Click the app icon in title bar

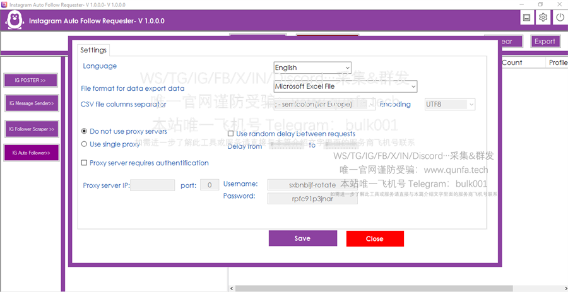coord(4,4)
